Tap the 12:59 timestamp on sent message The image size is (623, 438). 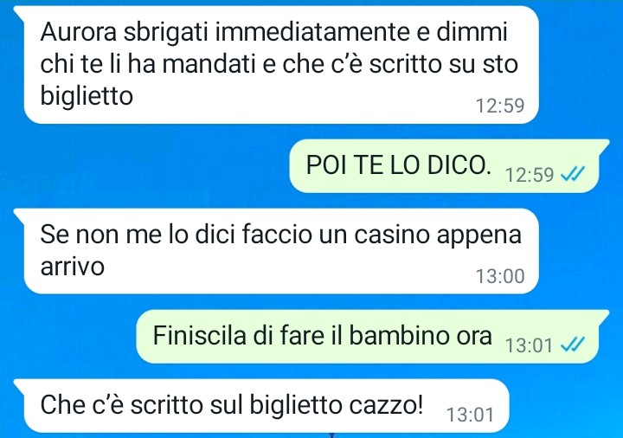point(530,175)
